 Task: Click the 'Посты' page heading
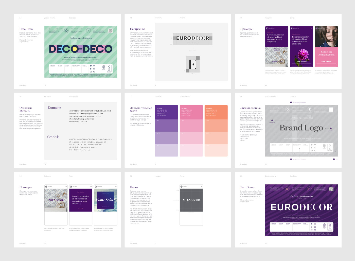tap(134, 187)
